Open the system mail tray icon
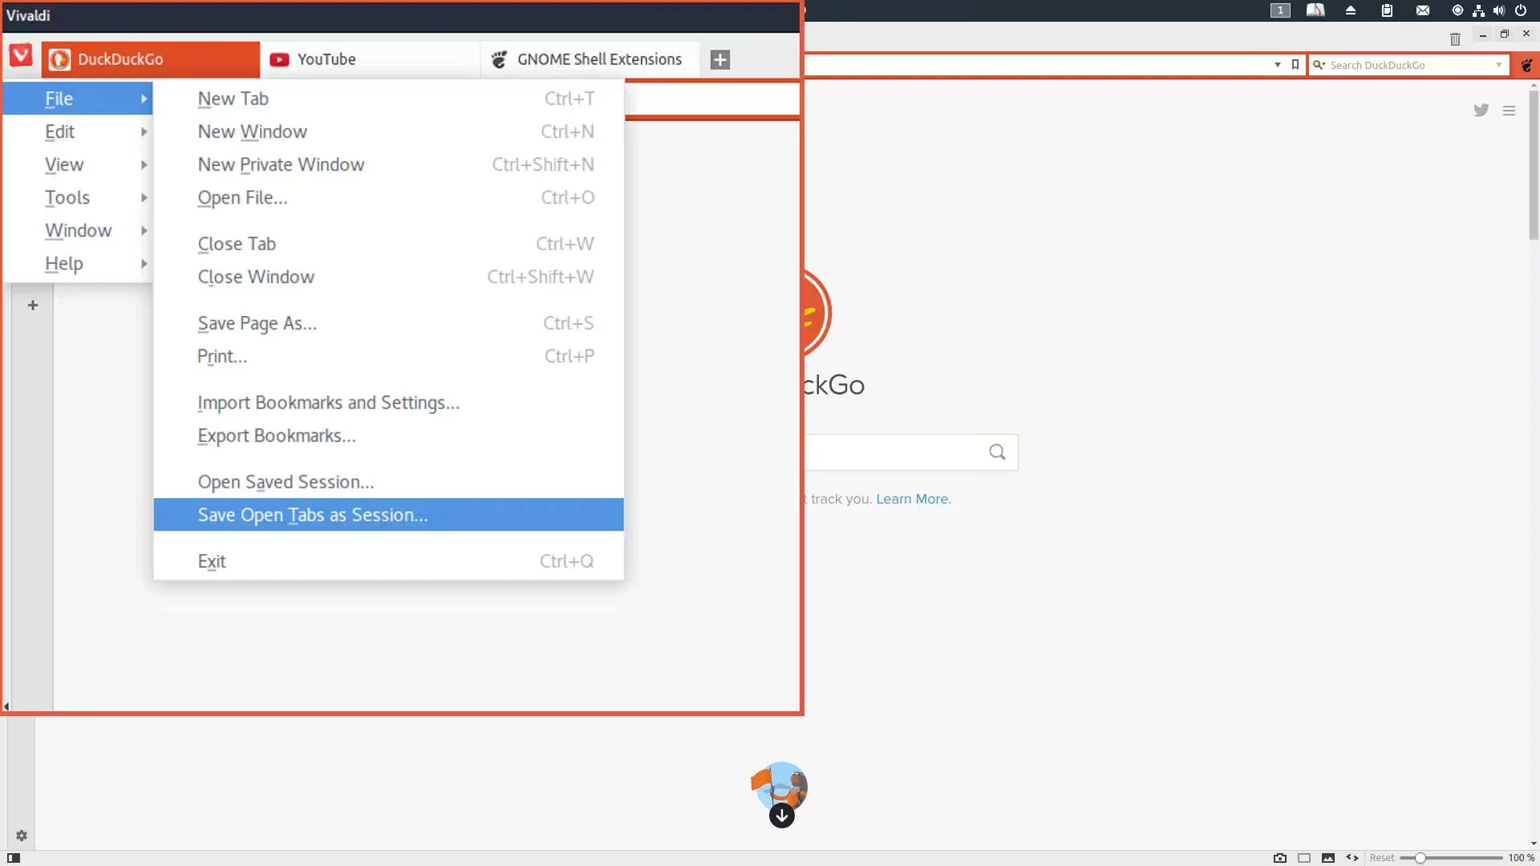 click(1423, 10)
